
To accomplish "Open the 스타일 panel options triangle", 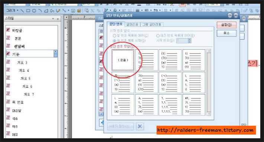I will click(53, 19).
